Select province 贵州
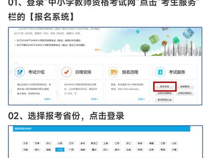This screenshot has height=158, width=211. pyautogui.click(x=117, y=150)
